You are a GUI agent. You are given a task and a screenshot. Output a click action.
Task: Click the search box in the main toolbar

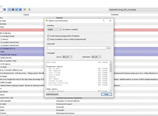pyautogui.click(x=1, y=9)
